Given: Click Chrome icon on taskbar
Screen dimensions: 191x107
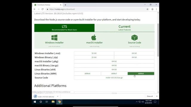Looking at the screenshot, I should (x=59, y=102).
